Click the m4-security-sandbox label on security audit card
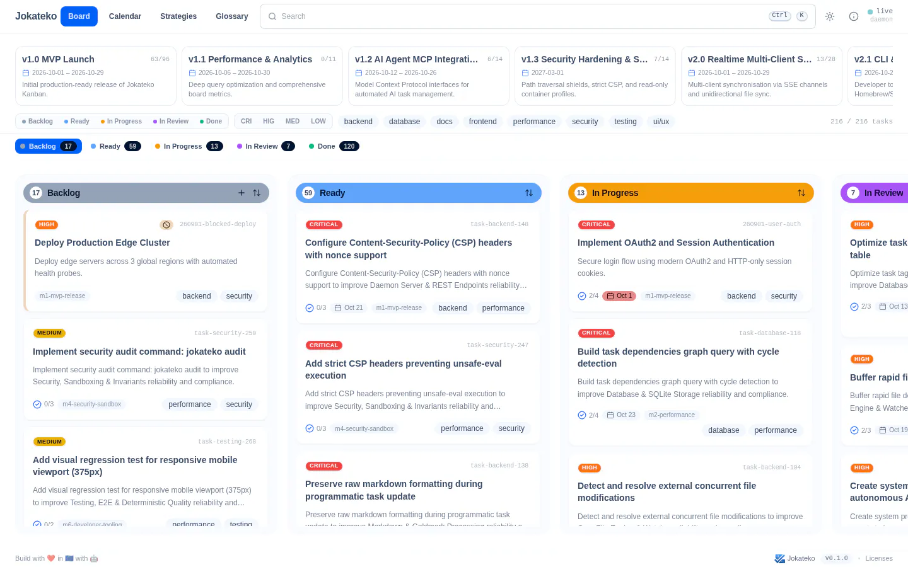Image resolution: width=908 pixels, height=567 pixels. [x=92, y=404]
